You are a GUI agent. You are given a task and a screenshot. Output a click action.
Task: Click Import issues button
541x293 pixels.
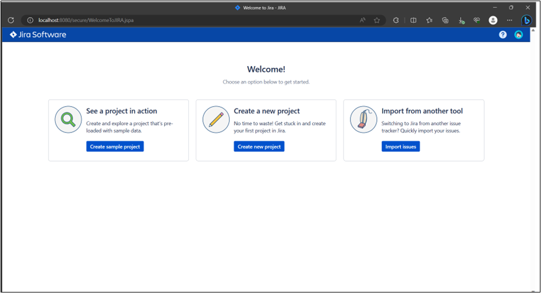click(x=400, y=146)
